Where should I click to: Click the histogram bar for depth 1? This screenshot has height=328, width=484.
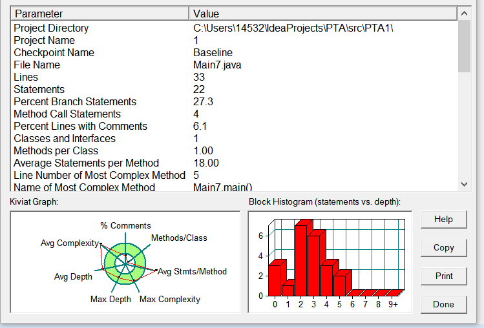(288, 291)
